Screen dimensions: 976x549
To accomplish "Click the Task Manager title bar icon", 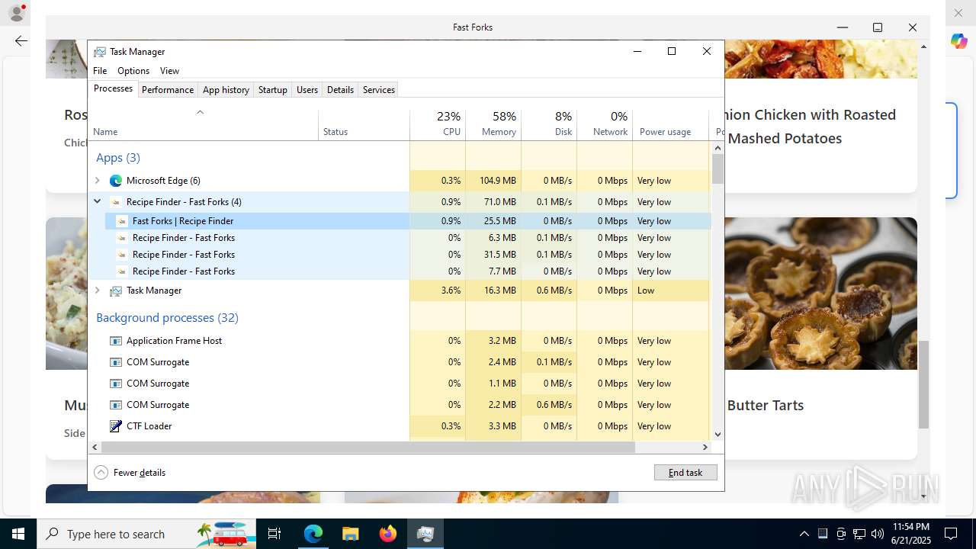I will click(x=100, y=52).
